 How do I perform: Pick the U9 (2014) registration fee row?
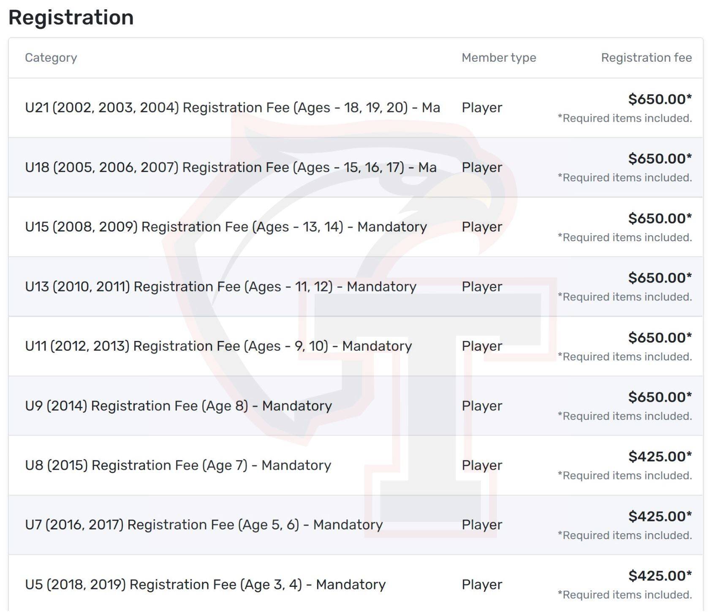tap(356, 406)
